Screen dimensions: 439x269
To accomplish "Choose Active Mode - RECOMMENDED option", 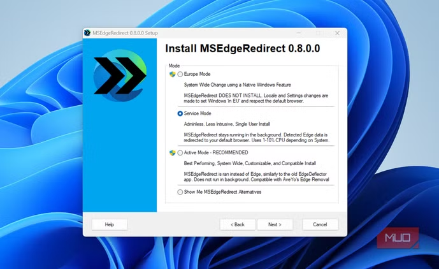I will (x=180, y=153).
